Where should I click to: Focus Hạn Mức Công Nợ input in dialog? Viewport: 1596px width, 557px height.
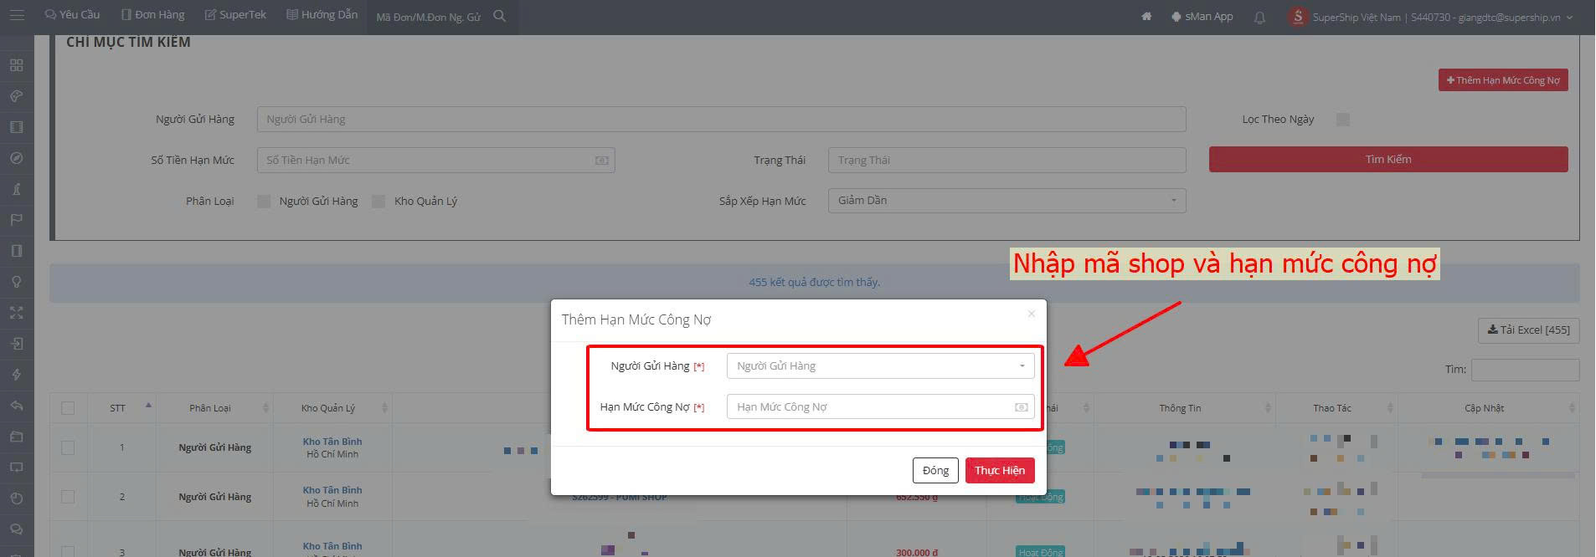880,406
